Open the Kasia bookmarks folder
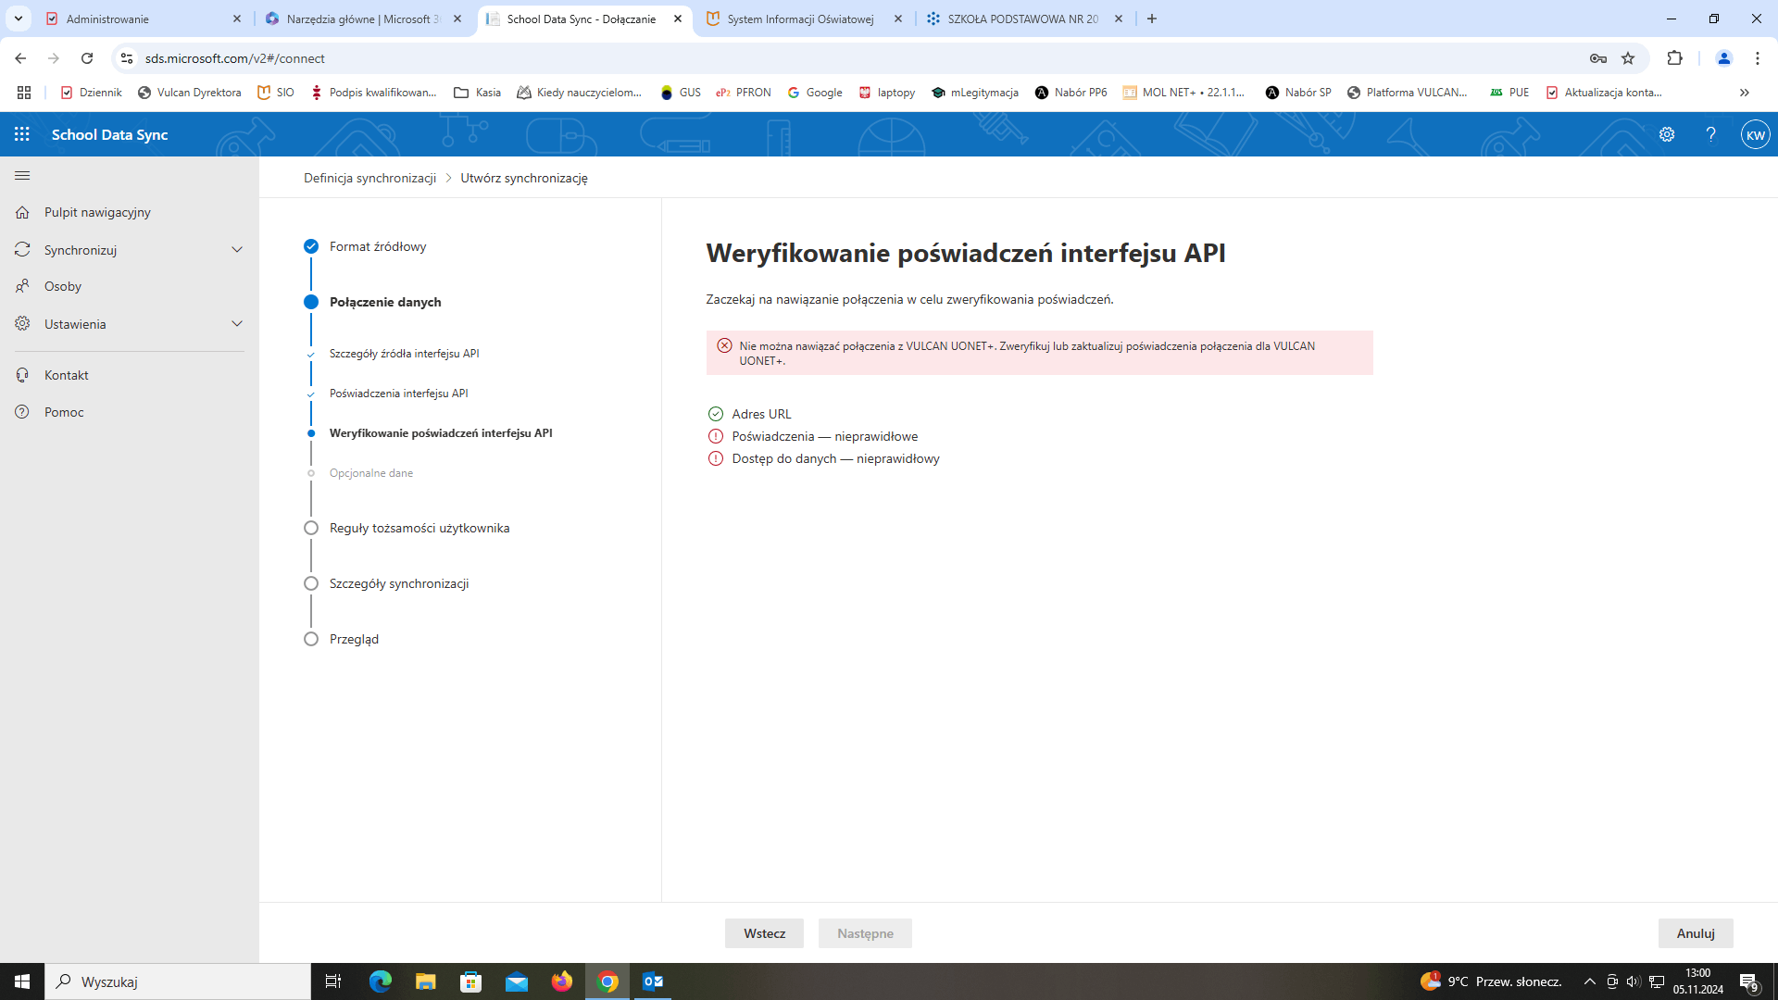1778x1000 pixels. coord(478,93)
